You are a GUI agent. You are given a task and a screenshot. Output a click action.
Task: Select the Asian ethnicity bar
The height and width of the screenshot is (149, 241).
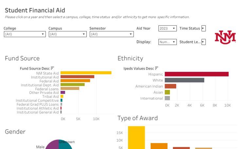pyautogui.click(x=167, y=92)
